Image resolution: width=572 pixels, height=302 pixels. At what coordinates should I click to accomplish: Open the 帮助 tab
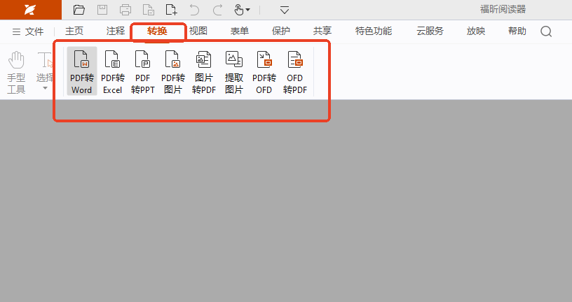coord(517,31)
